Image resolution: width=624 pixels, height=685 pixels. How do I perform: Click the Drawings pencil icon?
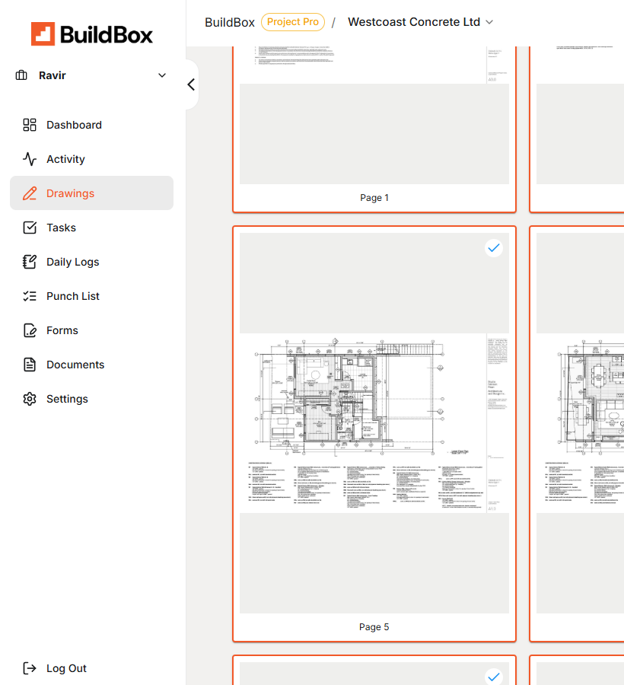click(x=30, y=193)
